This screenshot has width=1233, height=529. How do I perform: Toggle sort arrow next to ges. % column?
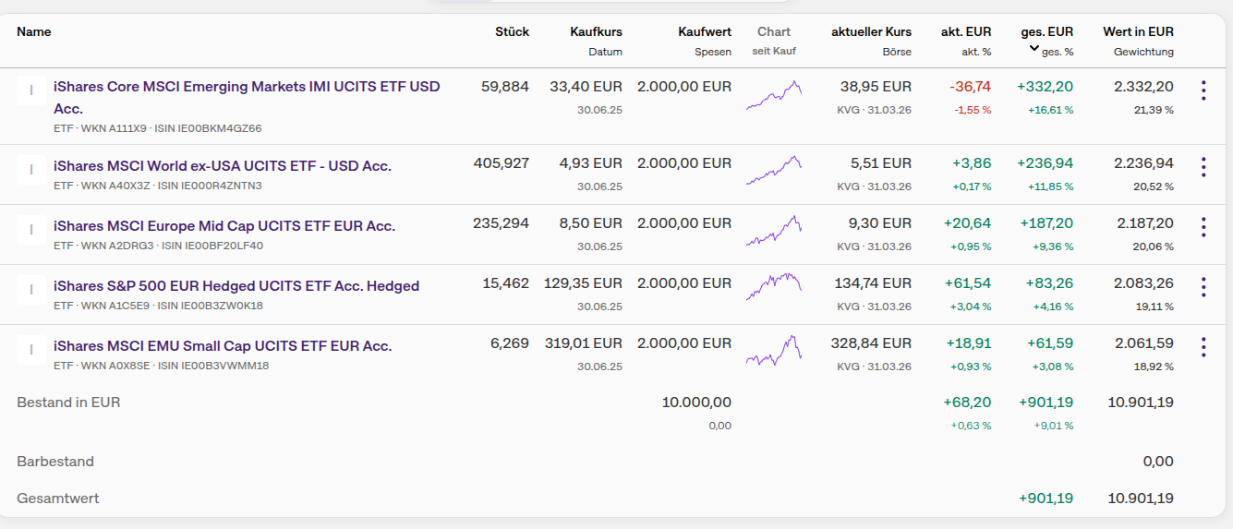pyautogui.click(x=1034, y=50)
